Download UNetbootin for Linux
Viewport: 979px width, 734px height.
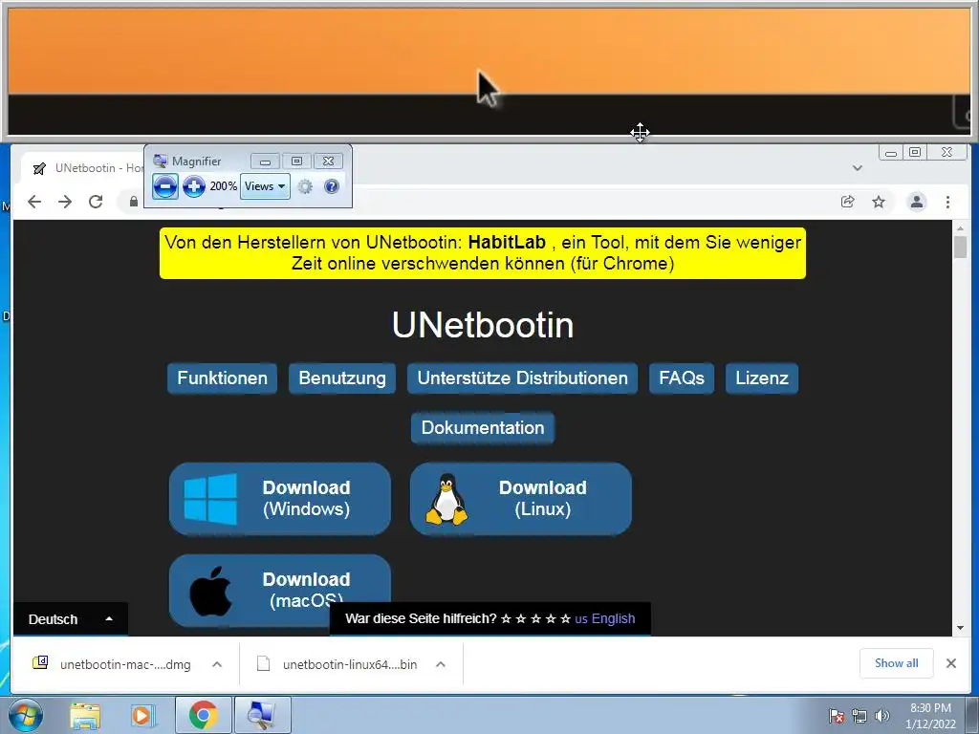pyautogui.click(x=521, y=499)
